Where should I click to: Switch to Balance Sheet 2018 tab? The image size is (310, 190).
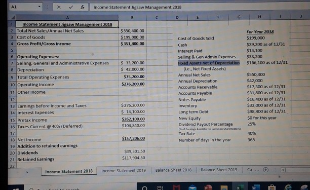point(173,170)
